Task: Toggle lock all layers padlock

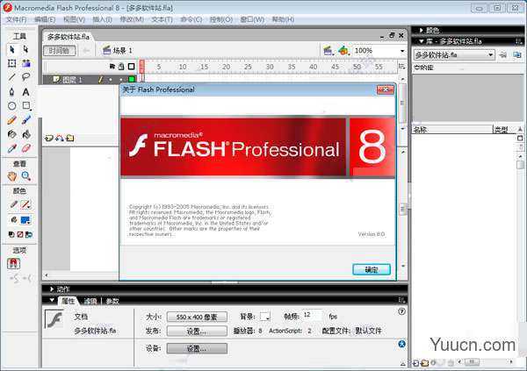Action: click(121, 67)
